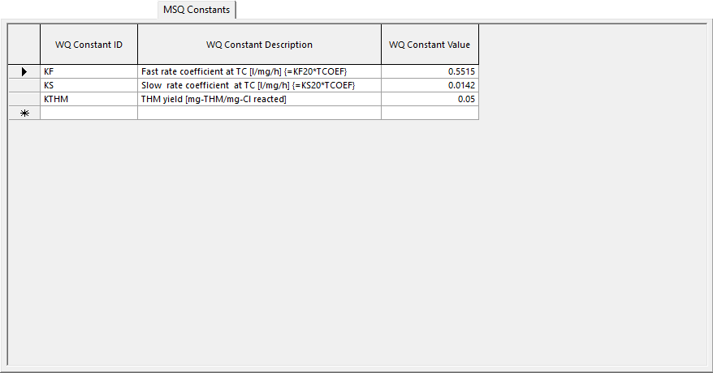Click the 0.0142 value cell

coord(429,85)
